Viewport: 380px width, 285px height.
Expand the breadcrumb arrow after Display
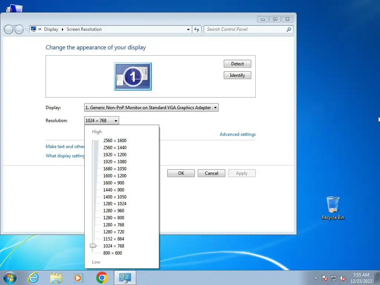tap(62, 29)
